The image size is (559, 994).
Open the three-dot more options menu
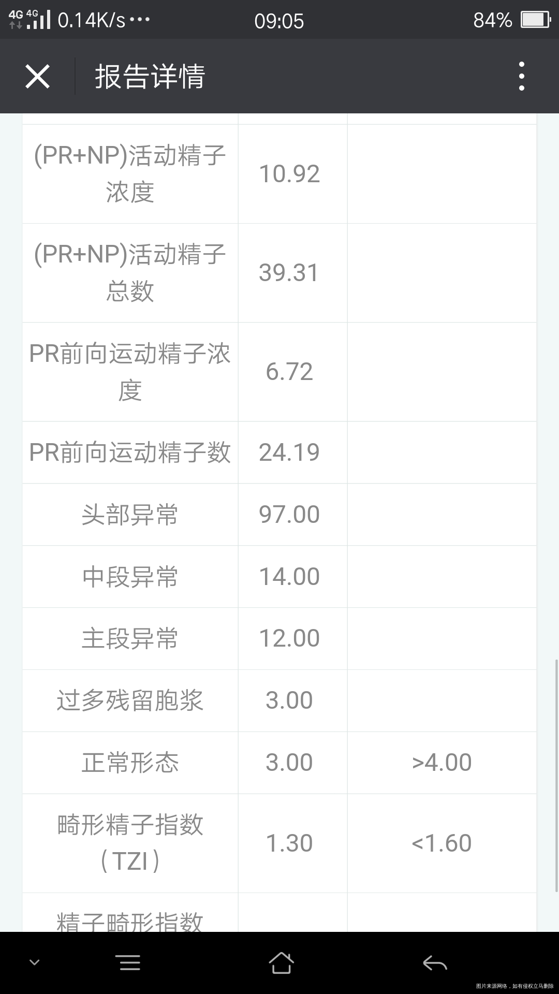(521, 77)
